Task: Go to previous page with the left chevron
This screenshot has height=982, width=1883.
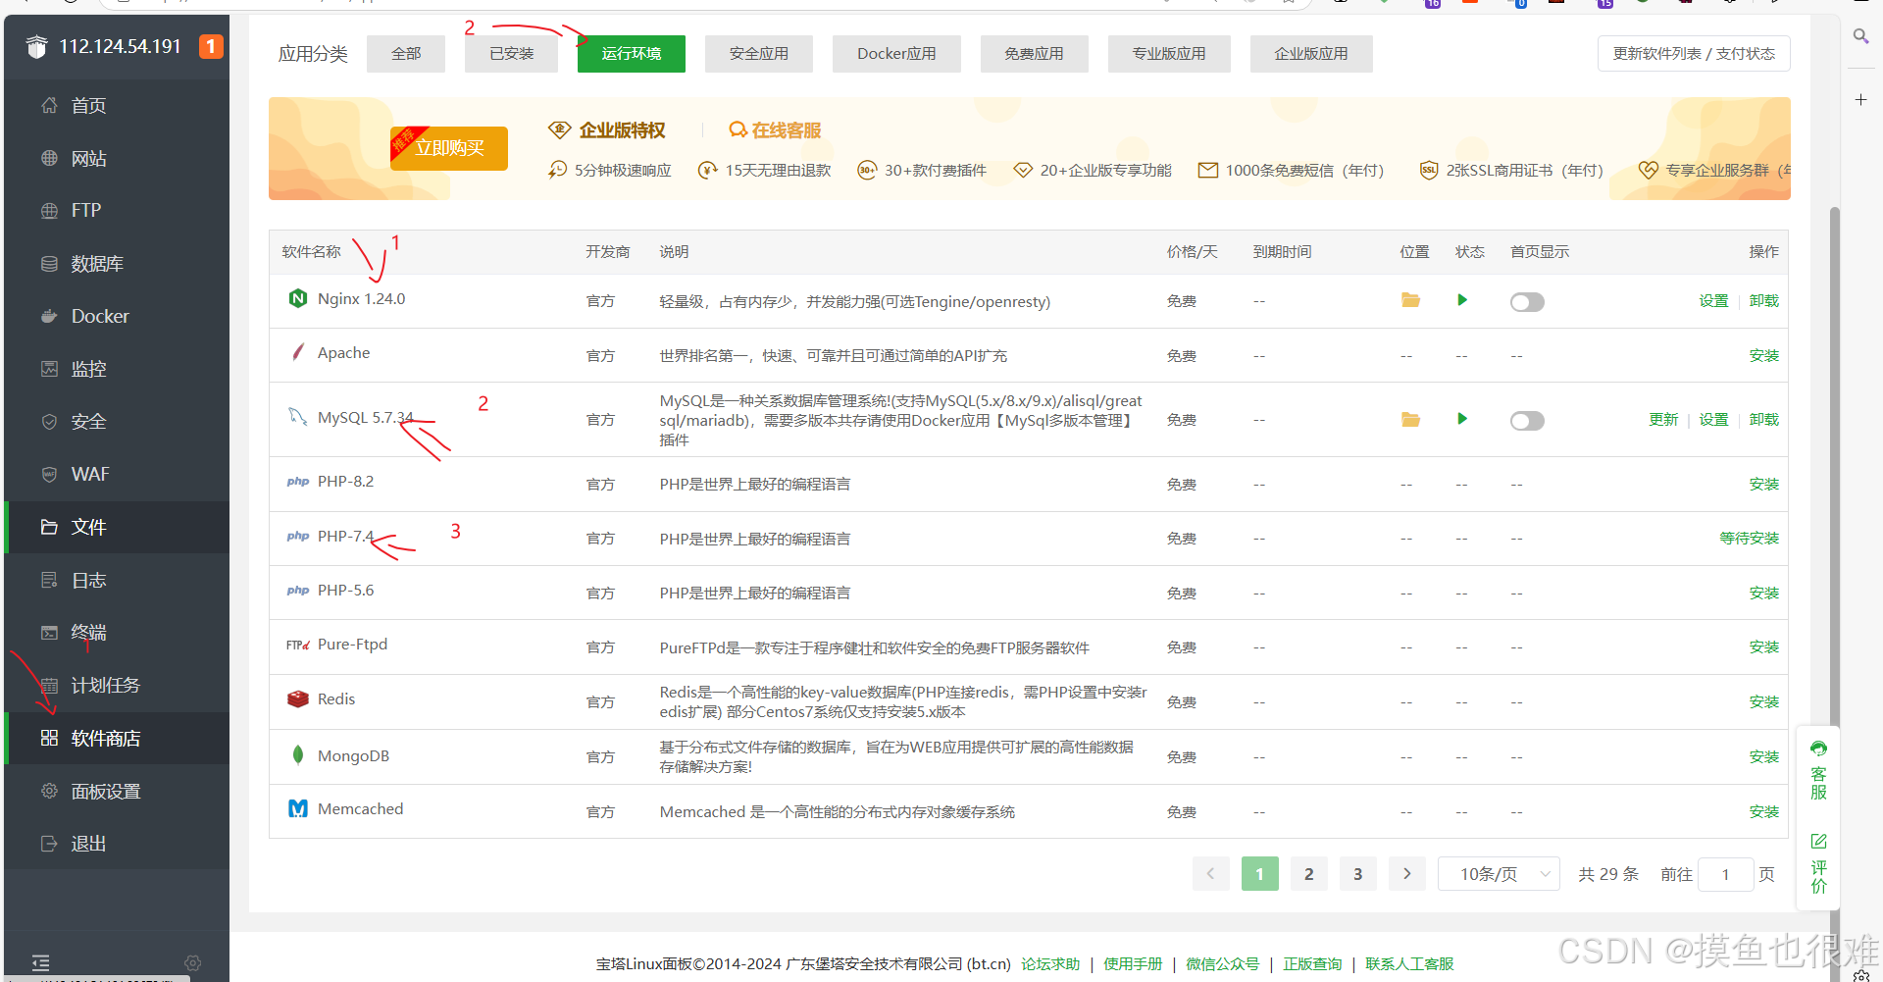Action: pyautogui.click(x=1210, y=874)
